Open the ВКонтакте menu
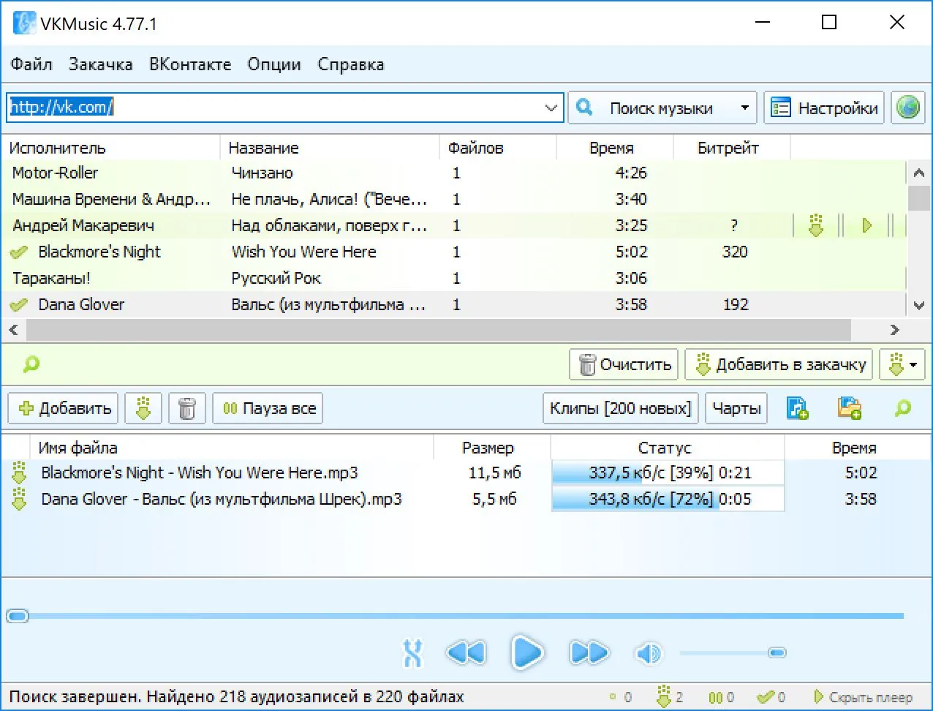This screenshot has height=711, width=933. 190,64
